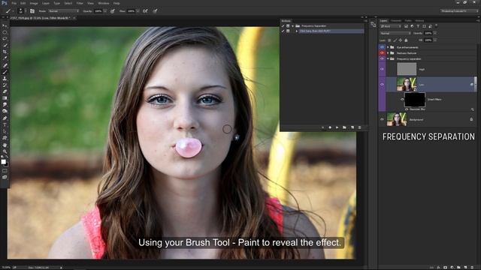This screenshot has height=270, width=481.
Task: Toggle Smart Filters visibility eye
Action: point(402,99)
